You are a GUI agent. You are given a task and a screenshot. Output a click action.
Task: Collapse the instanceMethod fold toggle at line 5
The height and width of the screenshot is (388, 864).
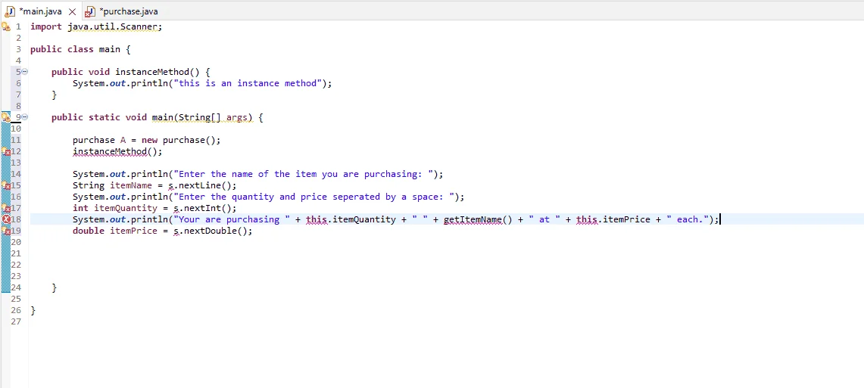coord(25,72)
